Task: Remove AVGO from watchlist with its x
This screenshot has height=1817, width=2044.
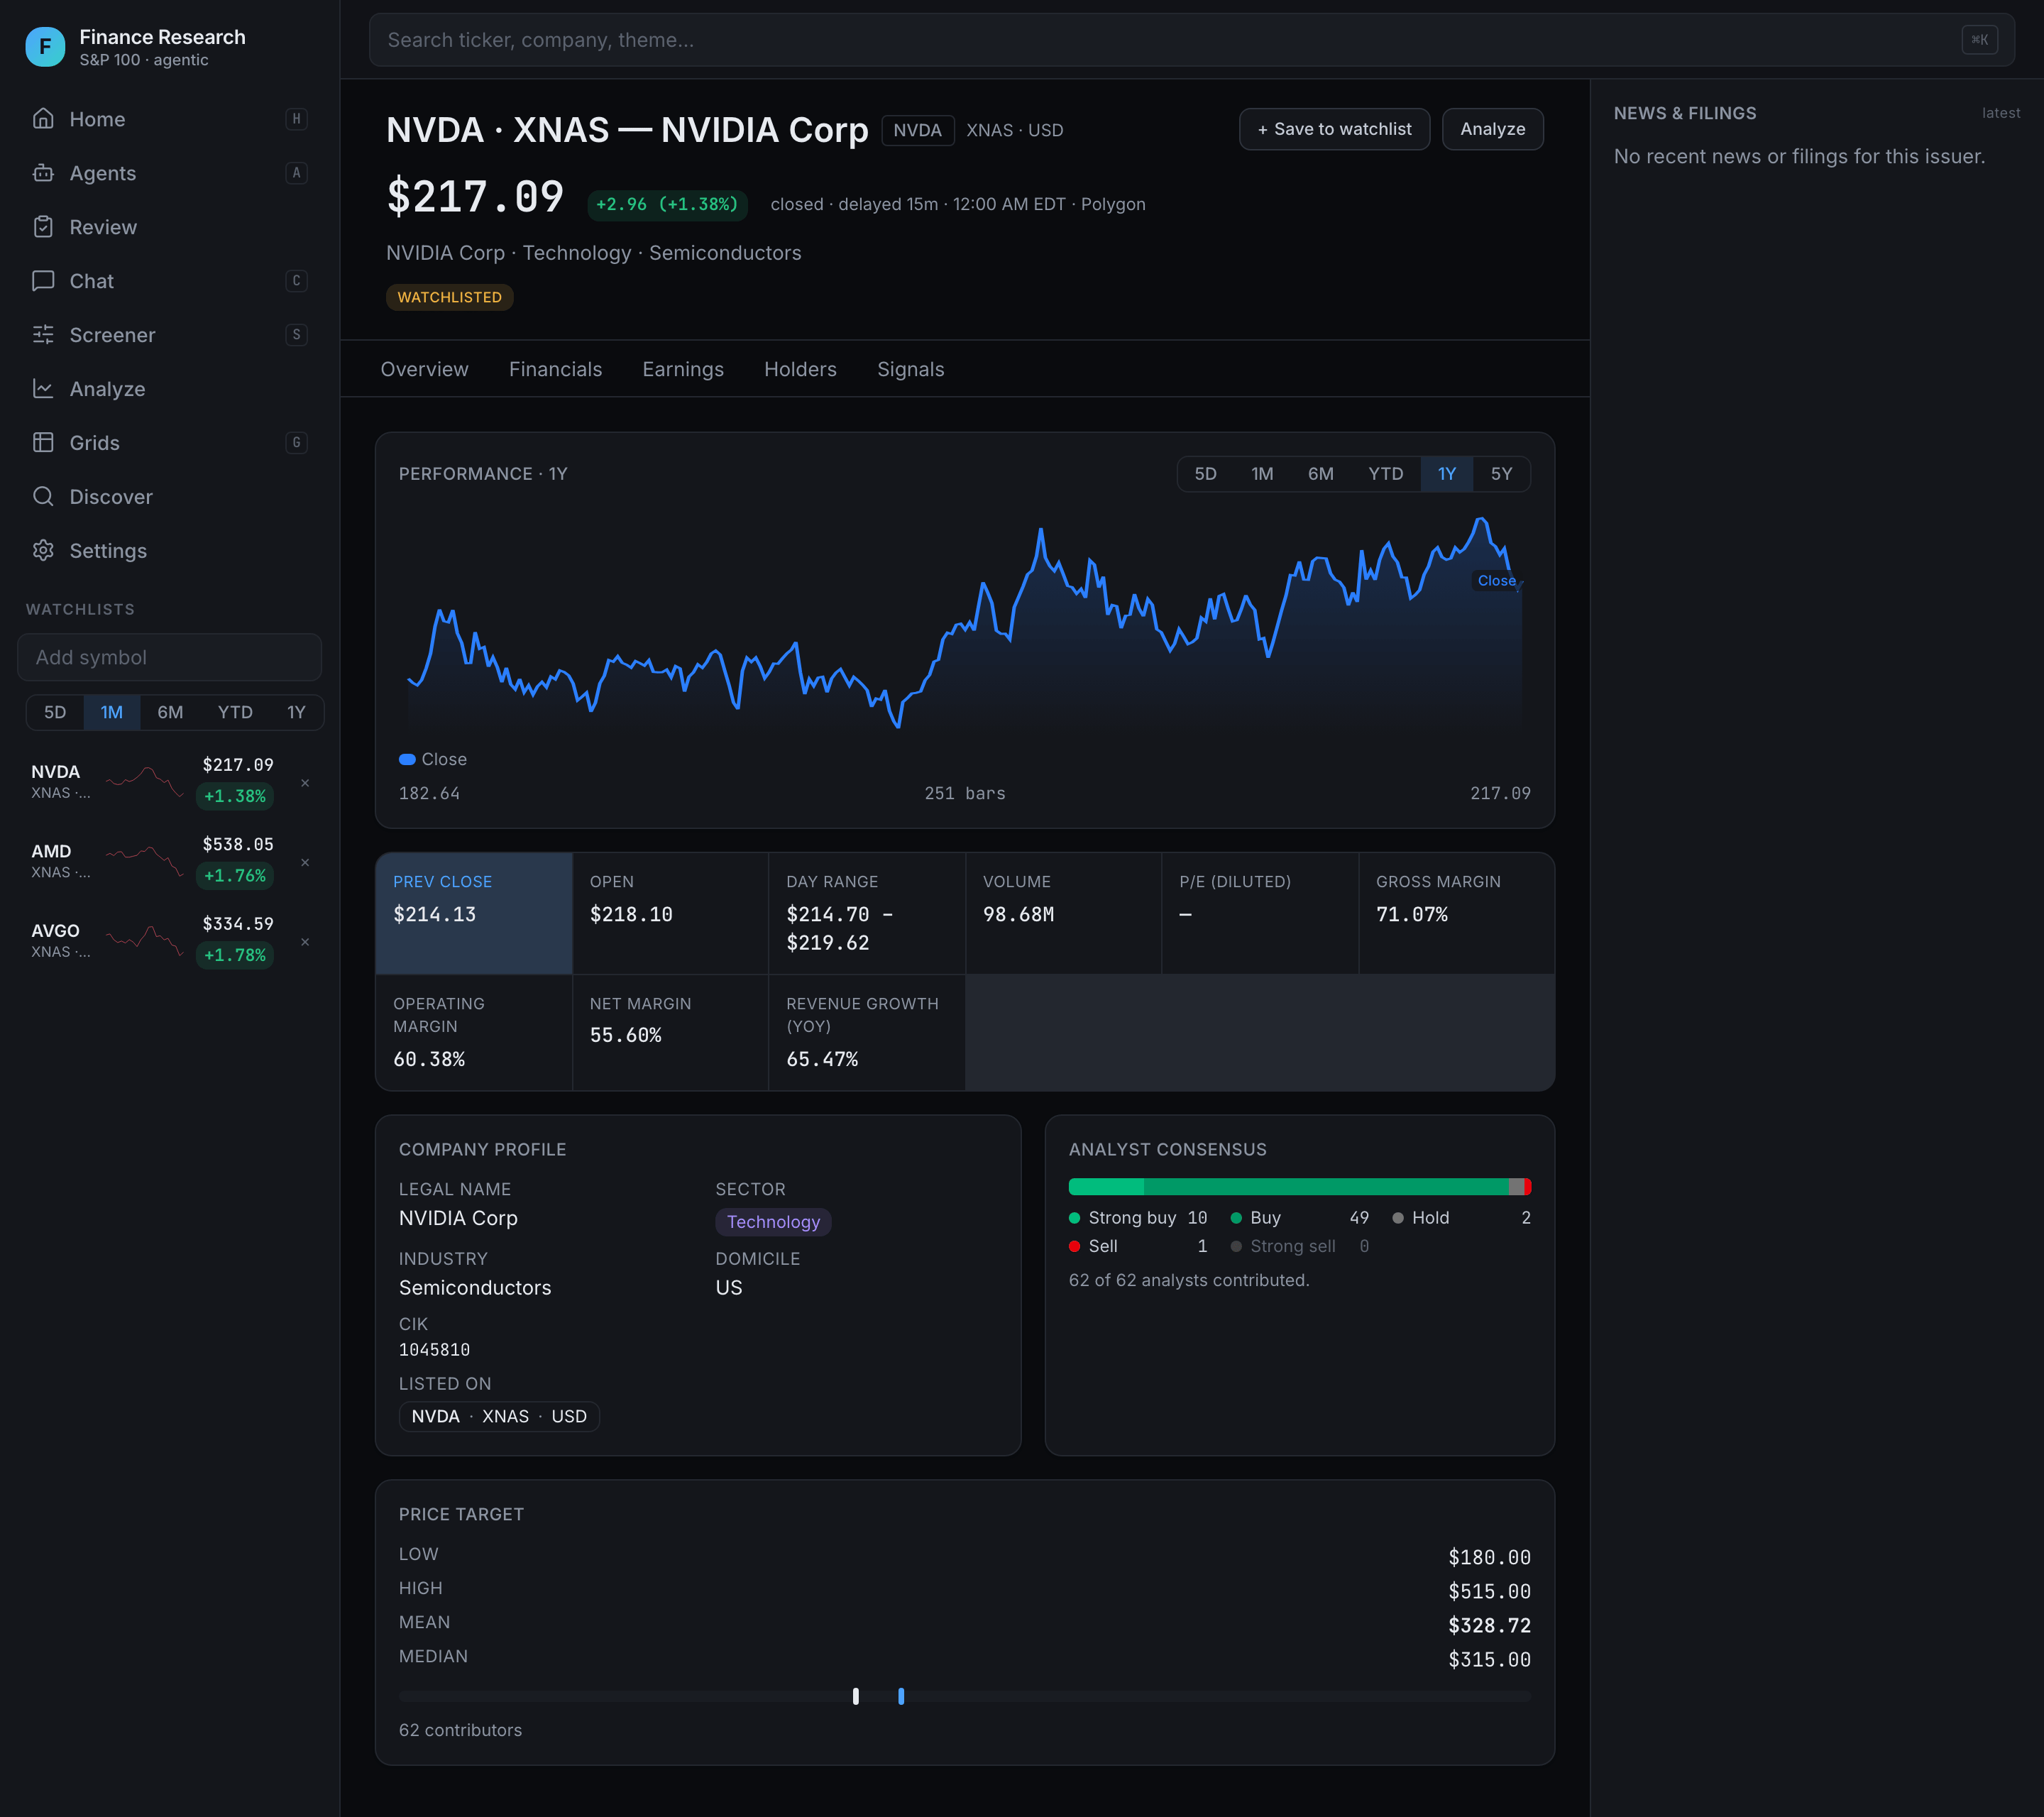Action: [305, 942]
